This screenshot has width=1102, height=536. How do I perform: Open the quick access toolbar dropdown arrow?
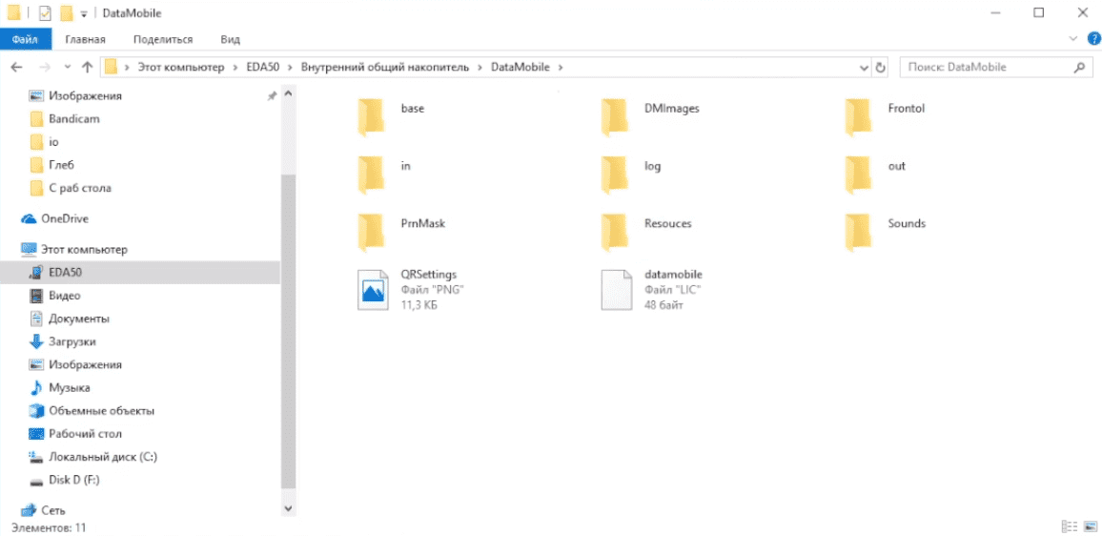click(83, 13)
